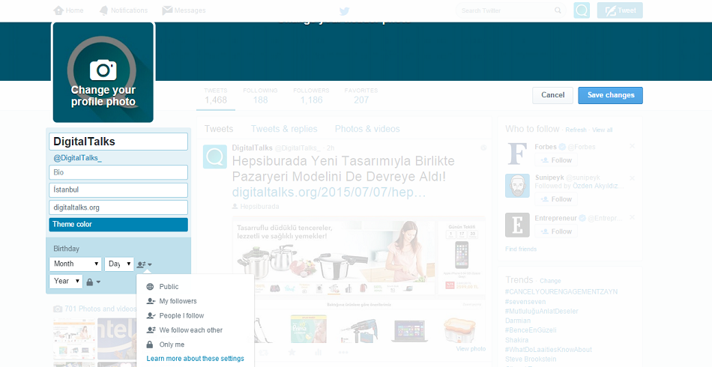Open the #BenceEnGüzeli trend
This screenshot has height=367, width=712.
(x=531, y=330)
